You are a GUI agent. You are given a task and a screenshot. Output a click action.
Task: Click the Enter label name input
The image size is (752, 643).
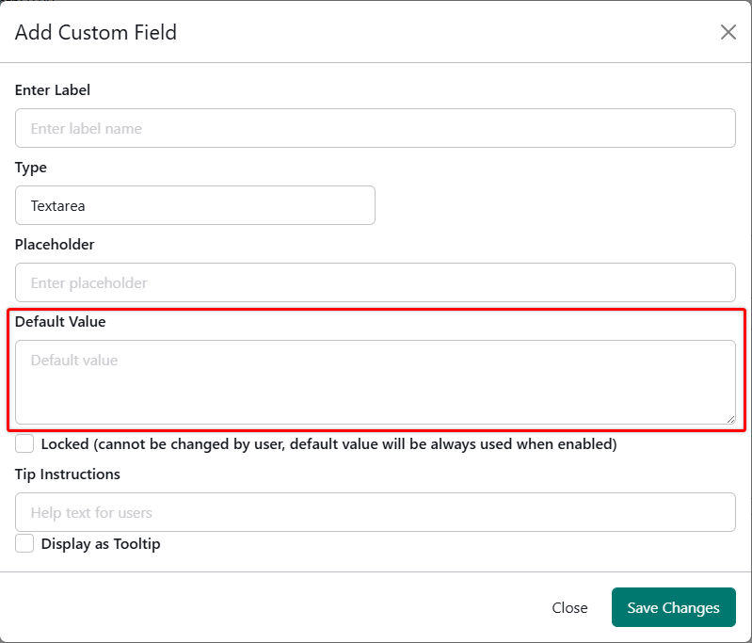click(x=375, y=128)
